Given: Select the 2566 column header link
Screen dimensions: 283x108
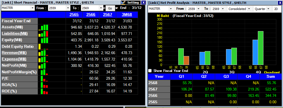Looking at the screenshot, I should (91, 15).
